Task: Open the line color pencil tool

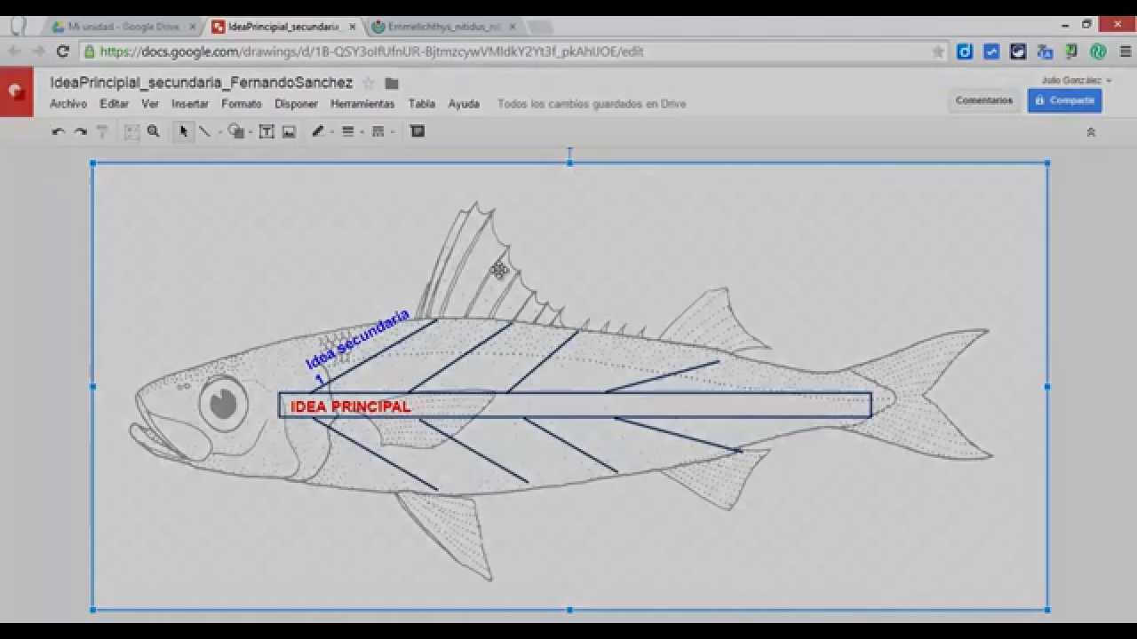Action: point(318,131)
